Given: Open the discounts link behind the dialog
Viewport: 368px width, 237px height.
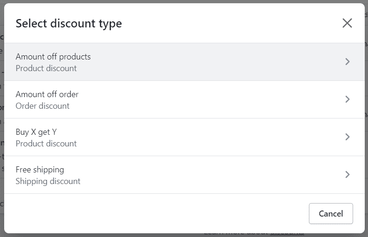Looking at the screenshot, I should 287,233.
